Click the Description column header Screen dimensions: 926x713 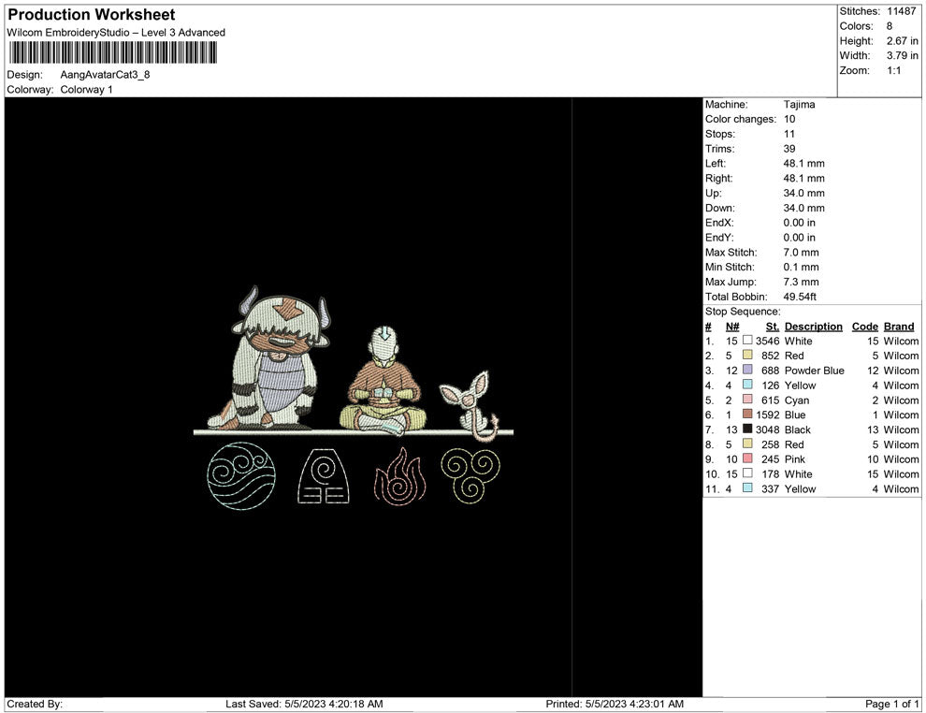pos(813,326)
